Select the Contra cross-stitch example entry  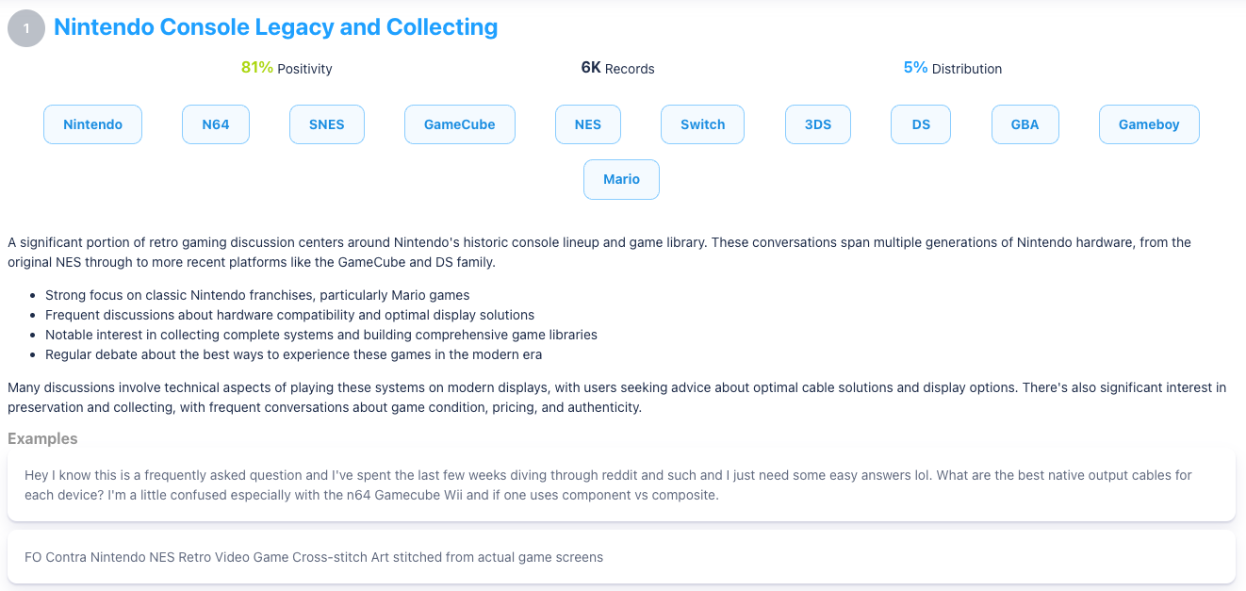pos(622,557)
